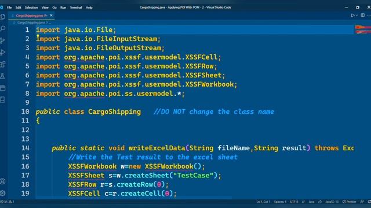
Task: Click line number 14 in the gutter
Action: pyautogui.click(x=26, y=148)
